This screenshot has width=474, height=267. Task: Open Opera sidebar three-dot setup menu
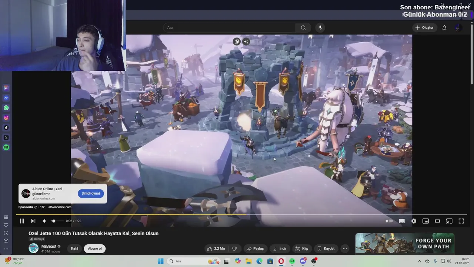click(6, 249)
